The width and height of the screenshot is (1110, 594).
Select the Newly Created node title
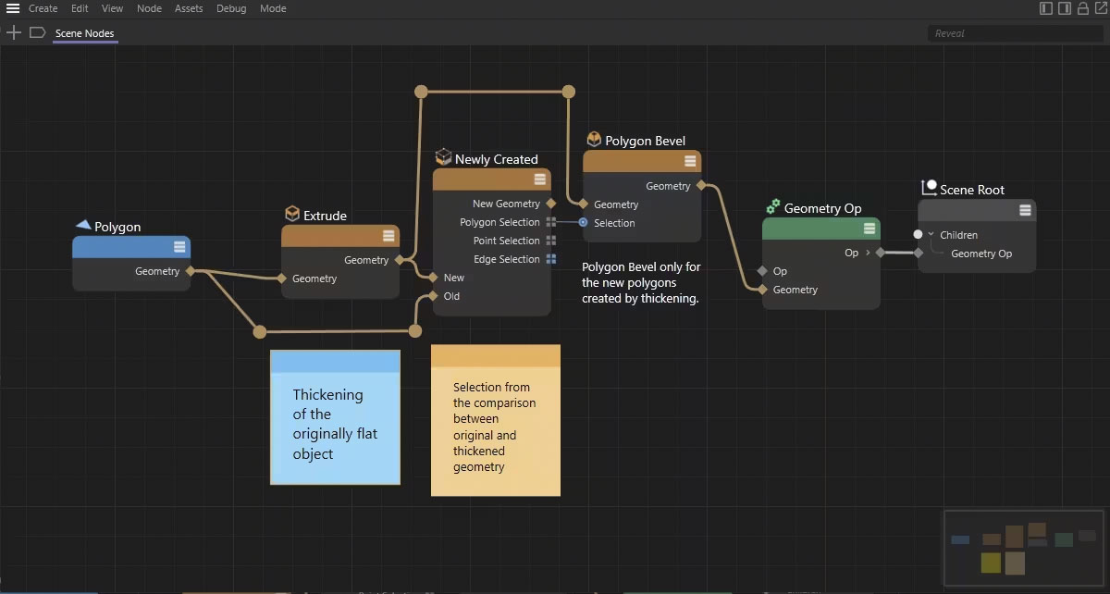[x=496, y=159]
